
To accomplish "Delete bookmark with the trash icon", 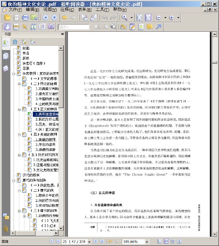I will (15, 42).
